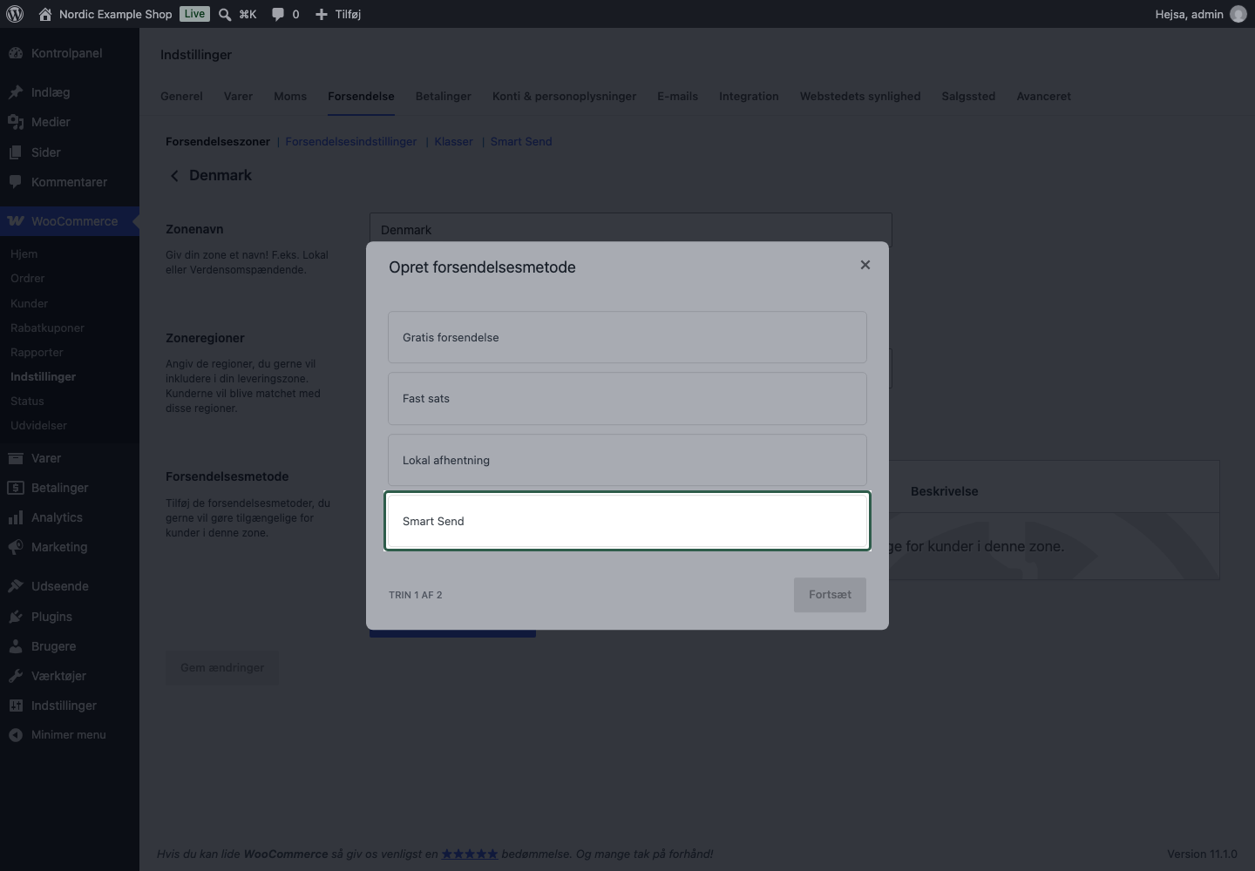Open the admin user avatar

click(1238, 14)
